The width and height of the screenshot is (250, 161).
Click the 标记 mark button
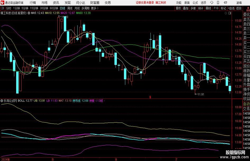pyautogui.click(x=223, y=8)
